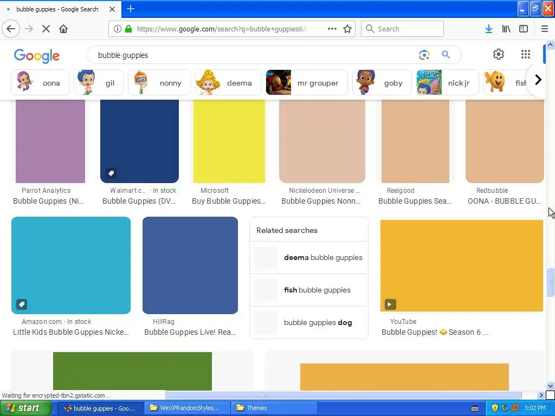Open the Redbubble OONA image result
This screenshot has height=416, width=555.
pyautogui.click(x=505, y=141)
